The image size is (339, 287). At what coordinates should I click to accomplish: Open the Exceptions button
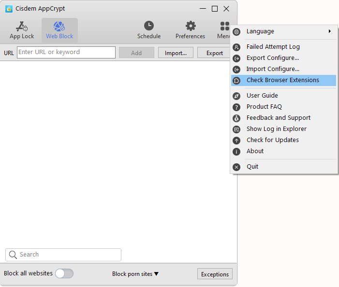click(x=215, y=274)
